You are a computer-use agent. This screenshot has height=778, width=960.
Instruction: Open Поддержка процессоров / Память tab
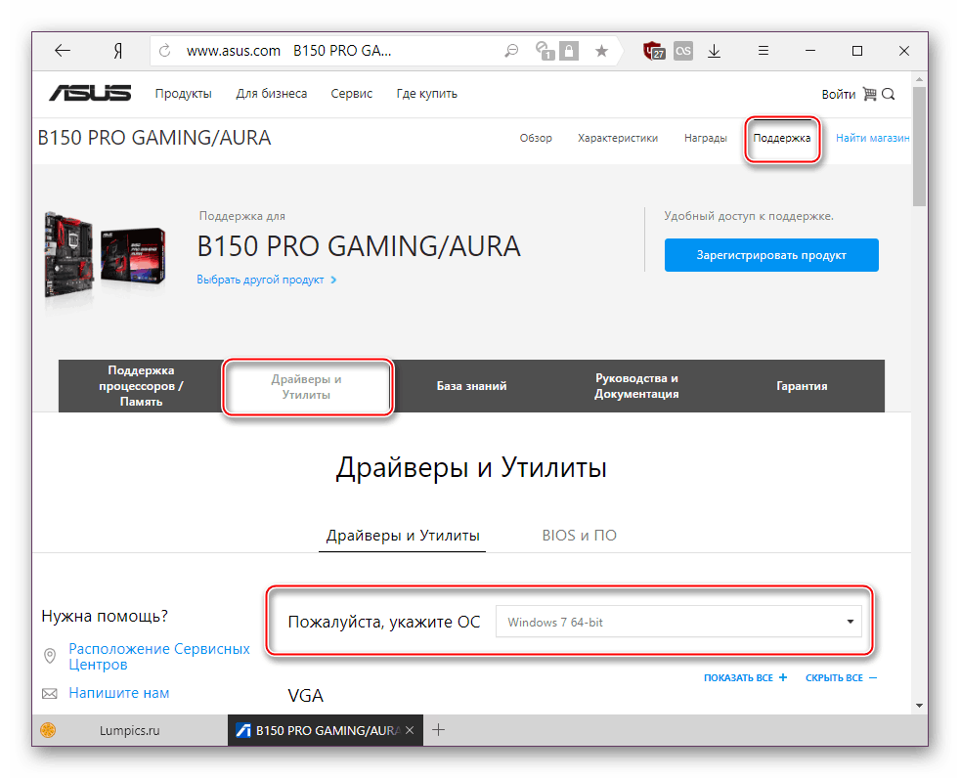141,386
